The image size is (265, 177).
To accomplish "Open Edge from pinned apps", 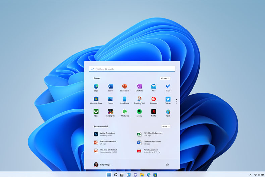I will point(96,87).
